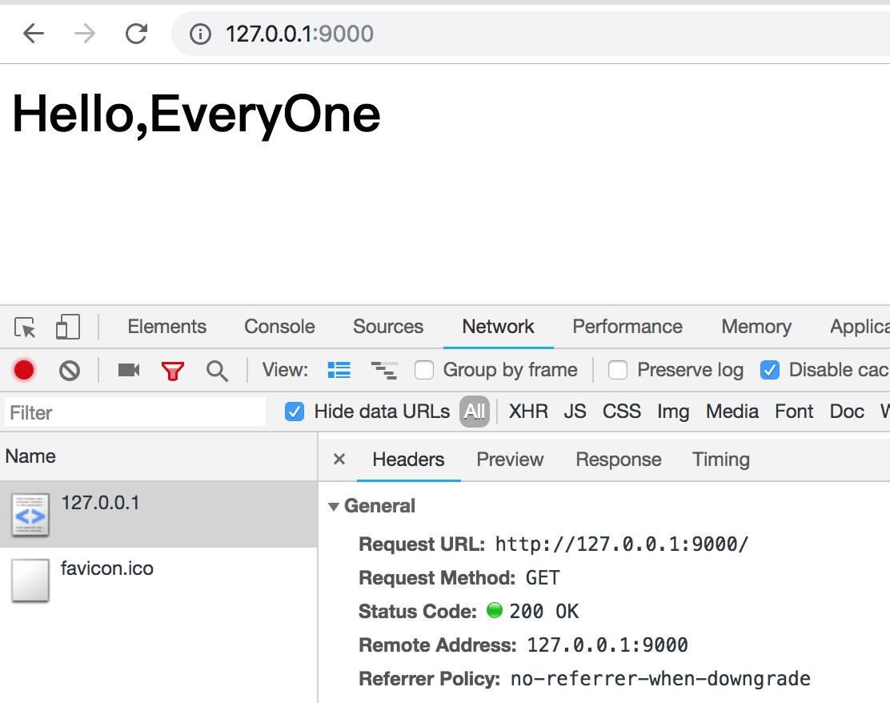Uncheck Hide data URLs checkbox

pyautogui.click(x=294, y=412)
